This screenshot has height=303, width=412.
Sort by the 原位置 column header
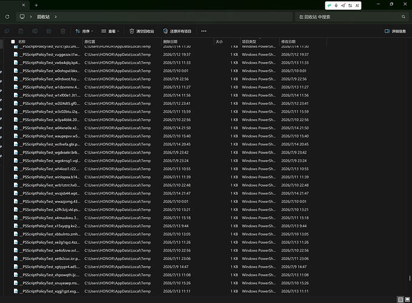90,41
